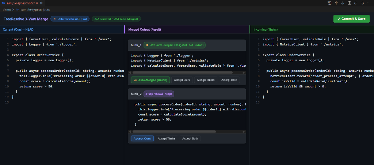This screenshot has width=374, height=165.
Task: Click hunk_1 horizontal scrollbar thumb
Action: click(183, 72)
